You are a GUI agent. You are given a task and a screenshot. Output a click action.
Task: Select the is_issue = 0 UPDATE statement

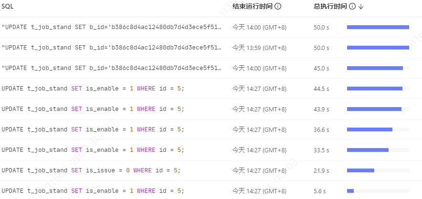coord(91,170)
